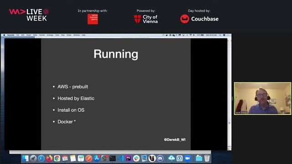Open the Edit menu in Keynote
292x164 pixels.
(23, 35)
